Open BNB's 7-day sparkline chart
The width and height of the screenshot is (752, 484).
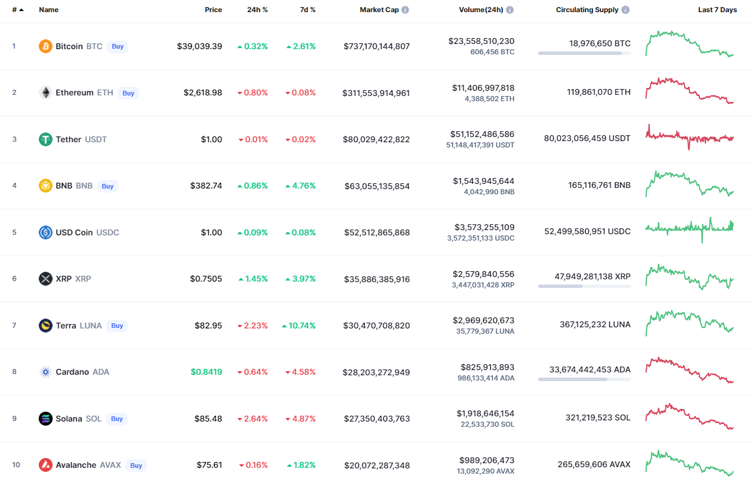[x=690, y=184]
